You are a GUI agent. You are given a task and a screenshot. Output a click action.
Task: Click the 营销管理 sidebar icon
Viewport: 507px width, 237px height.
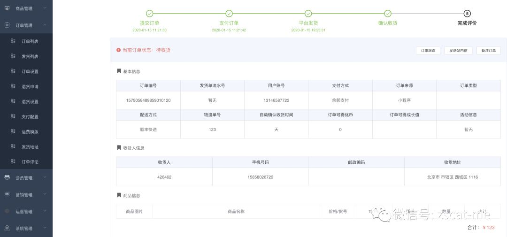click(x=7, y=194)
